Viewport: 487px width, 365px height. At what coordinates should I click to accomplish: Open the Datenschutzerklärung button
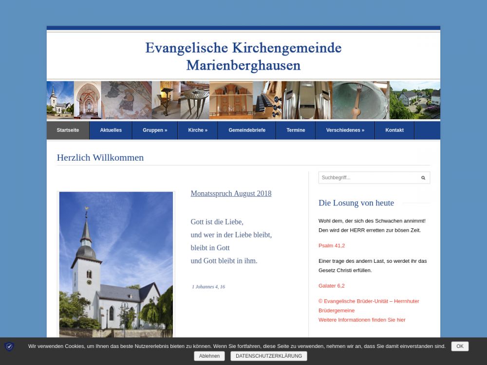point(269,356)
